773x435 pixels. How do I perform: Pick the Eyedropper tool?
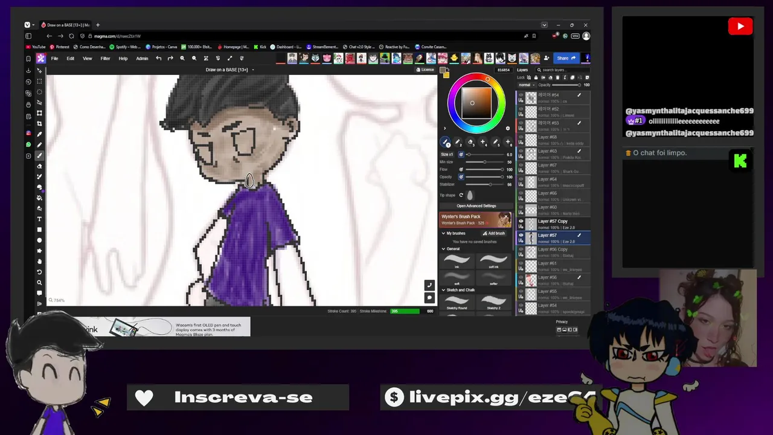pos(40,134)
